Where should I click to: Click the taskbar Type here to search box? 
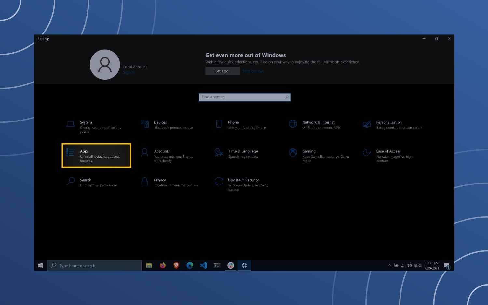click(x=94, y=265)
